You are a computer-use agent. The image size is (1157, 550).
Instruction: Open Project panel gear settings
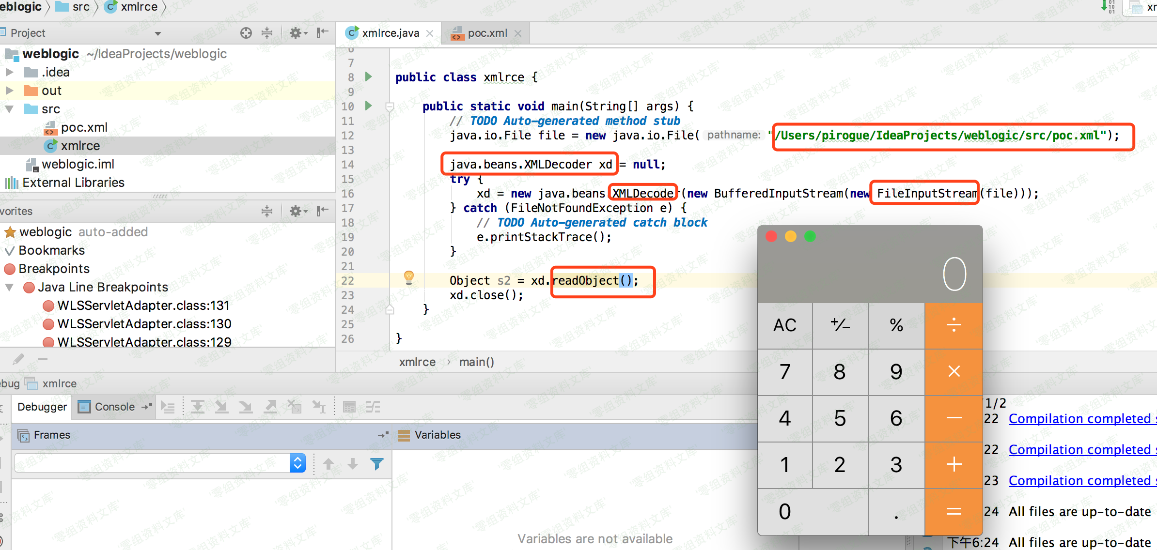[296, 33]
